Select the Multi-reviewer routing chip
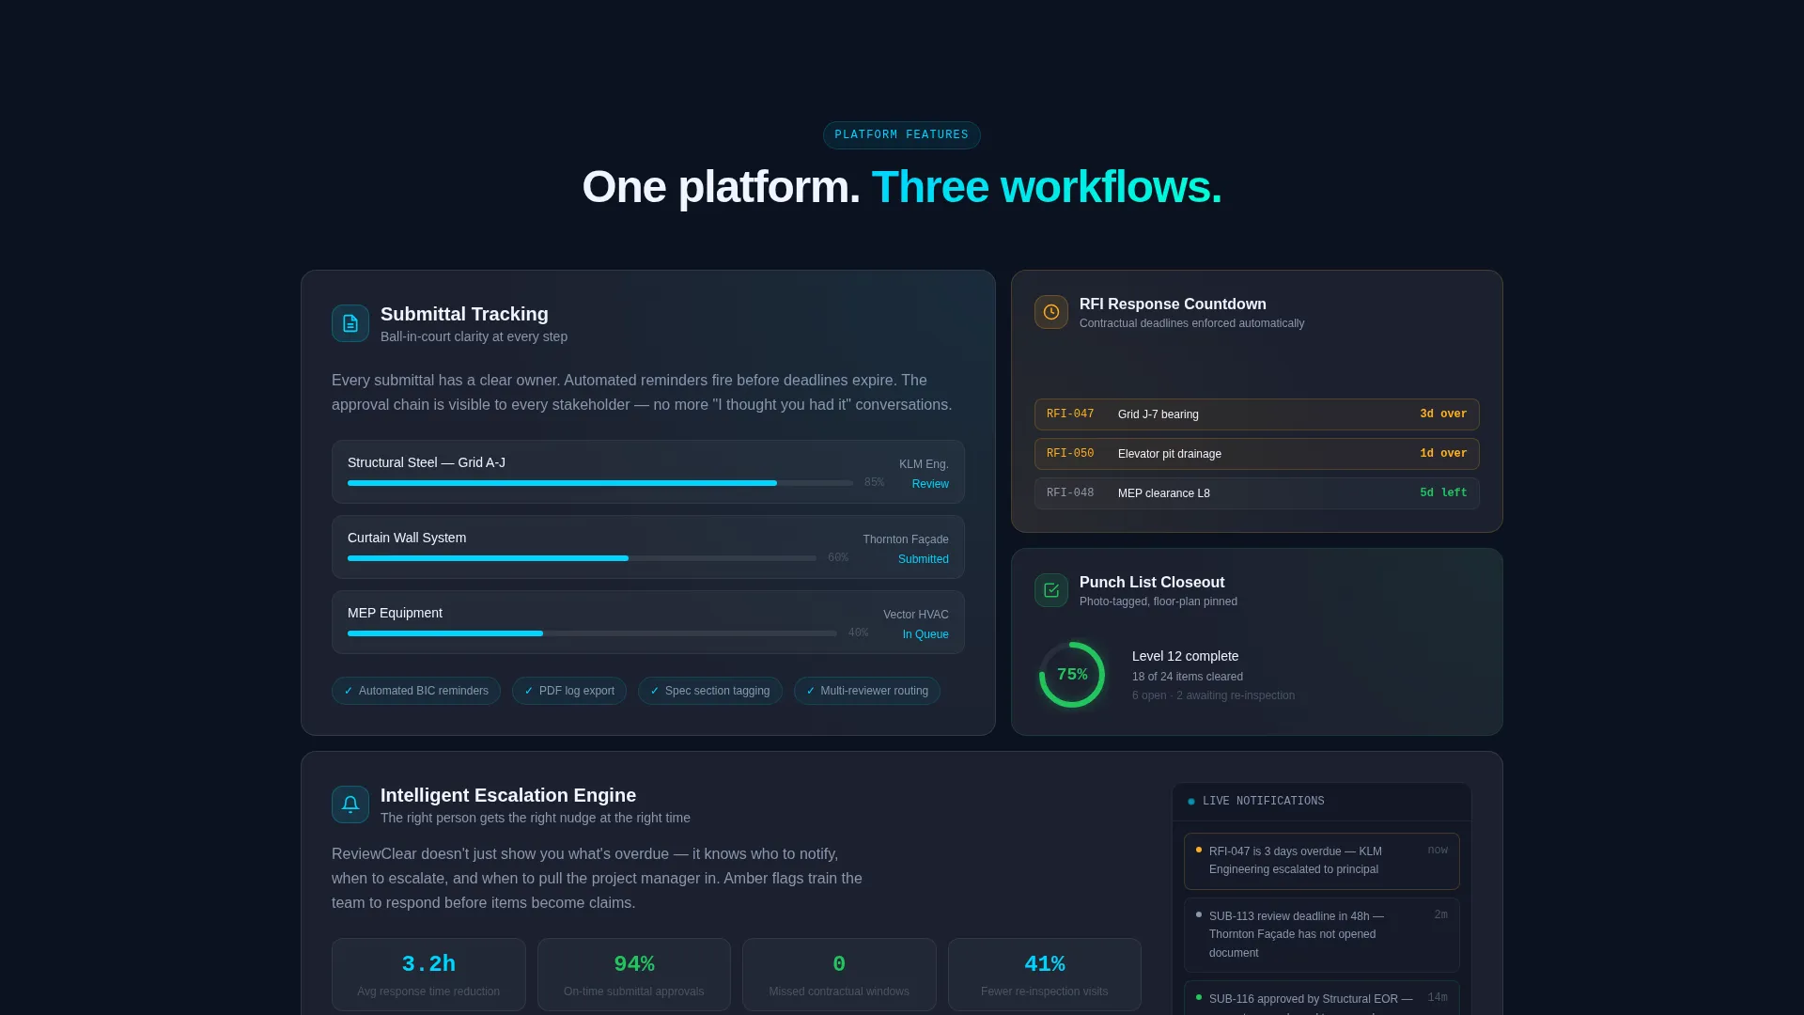1804x1015 pixels. point(867,691)
